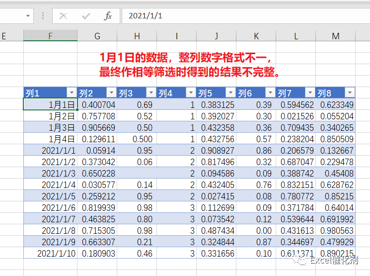Select column K header
Viewport: 370px width, 276px height.
click(256, 36)
